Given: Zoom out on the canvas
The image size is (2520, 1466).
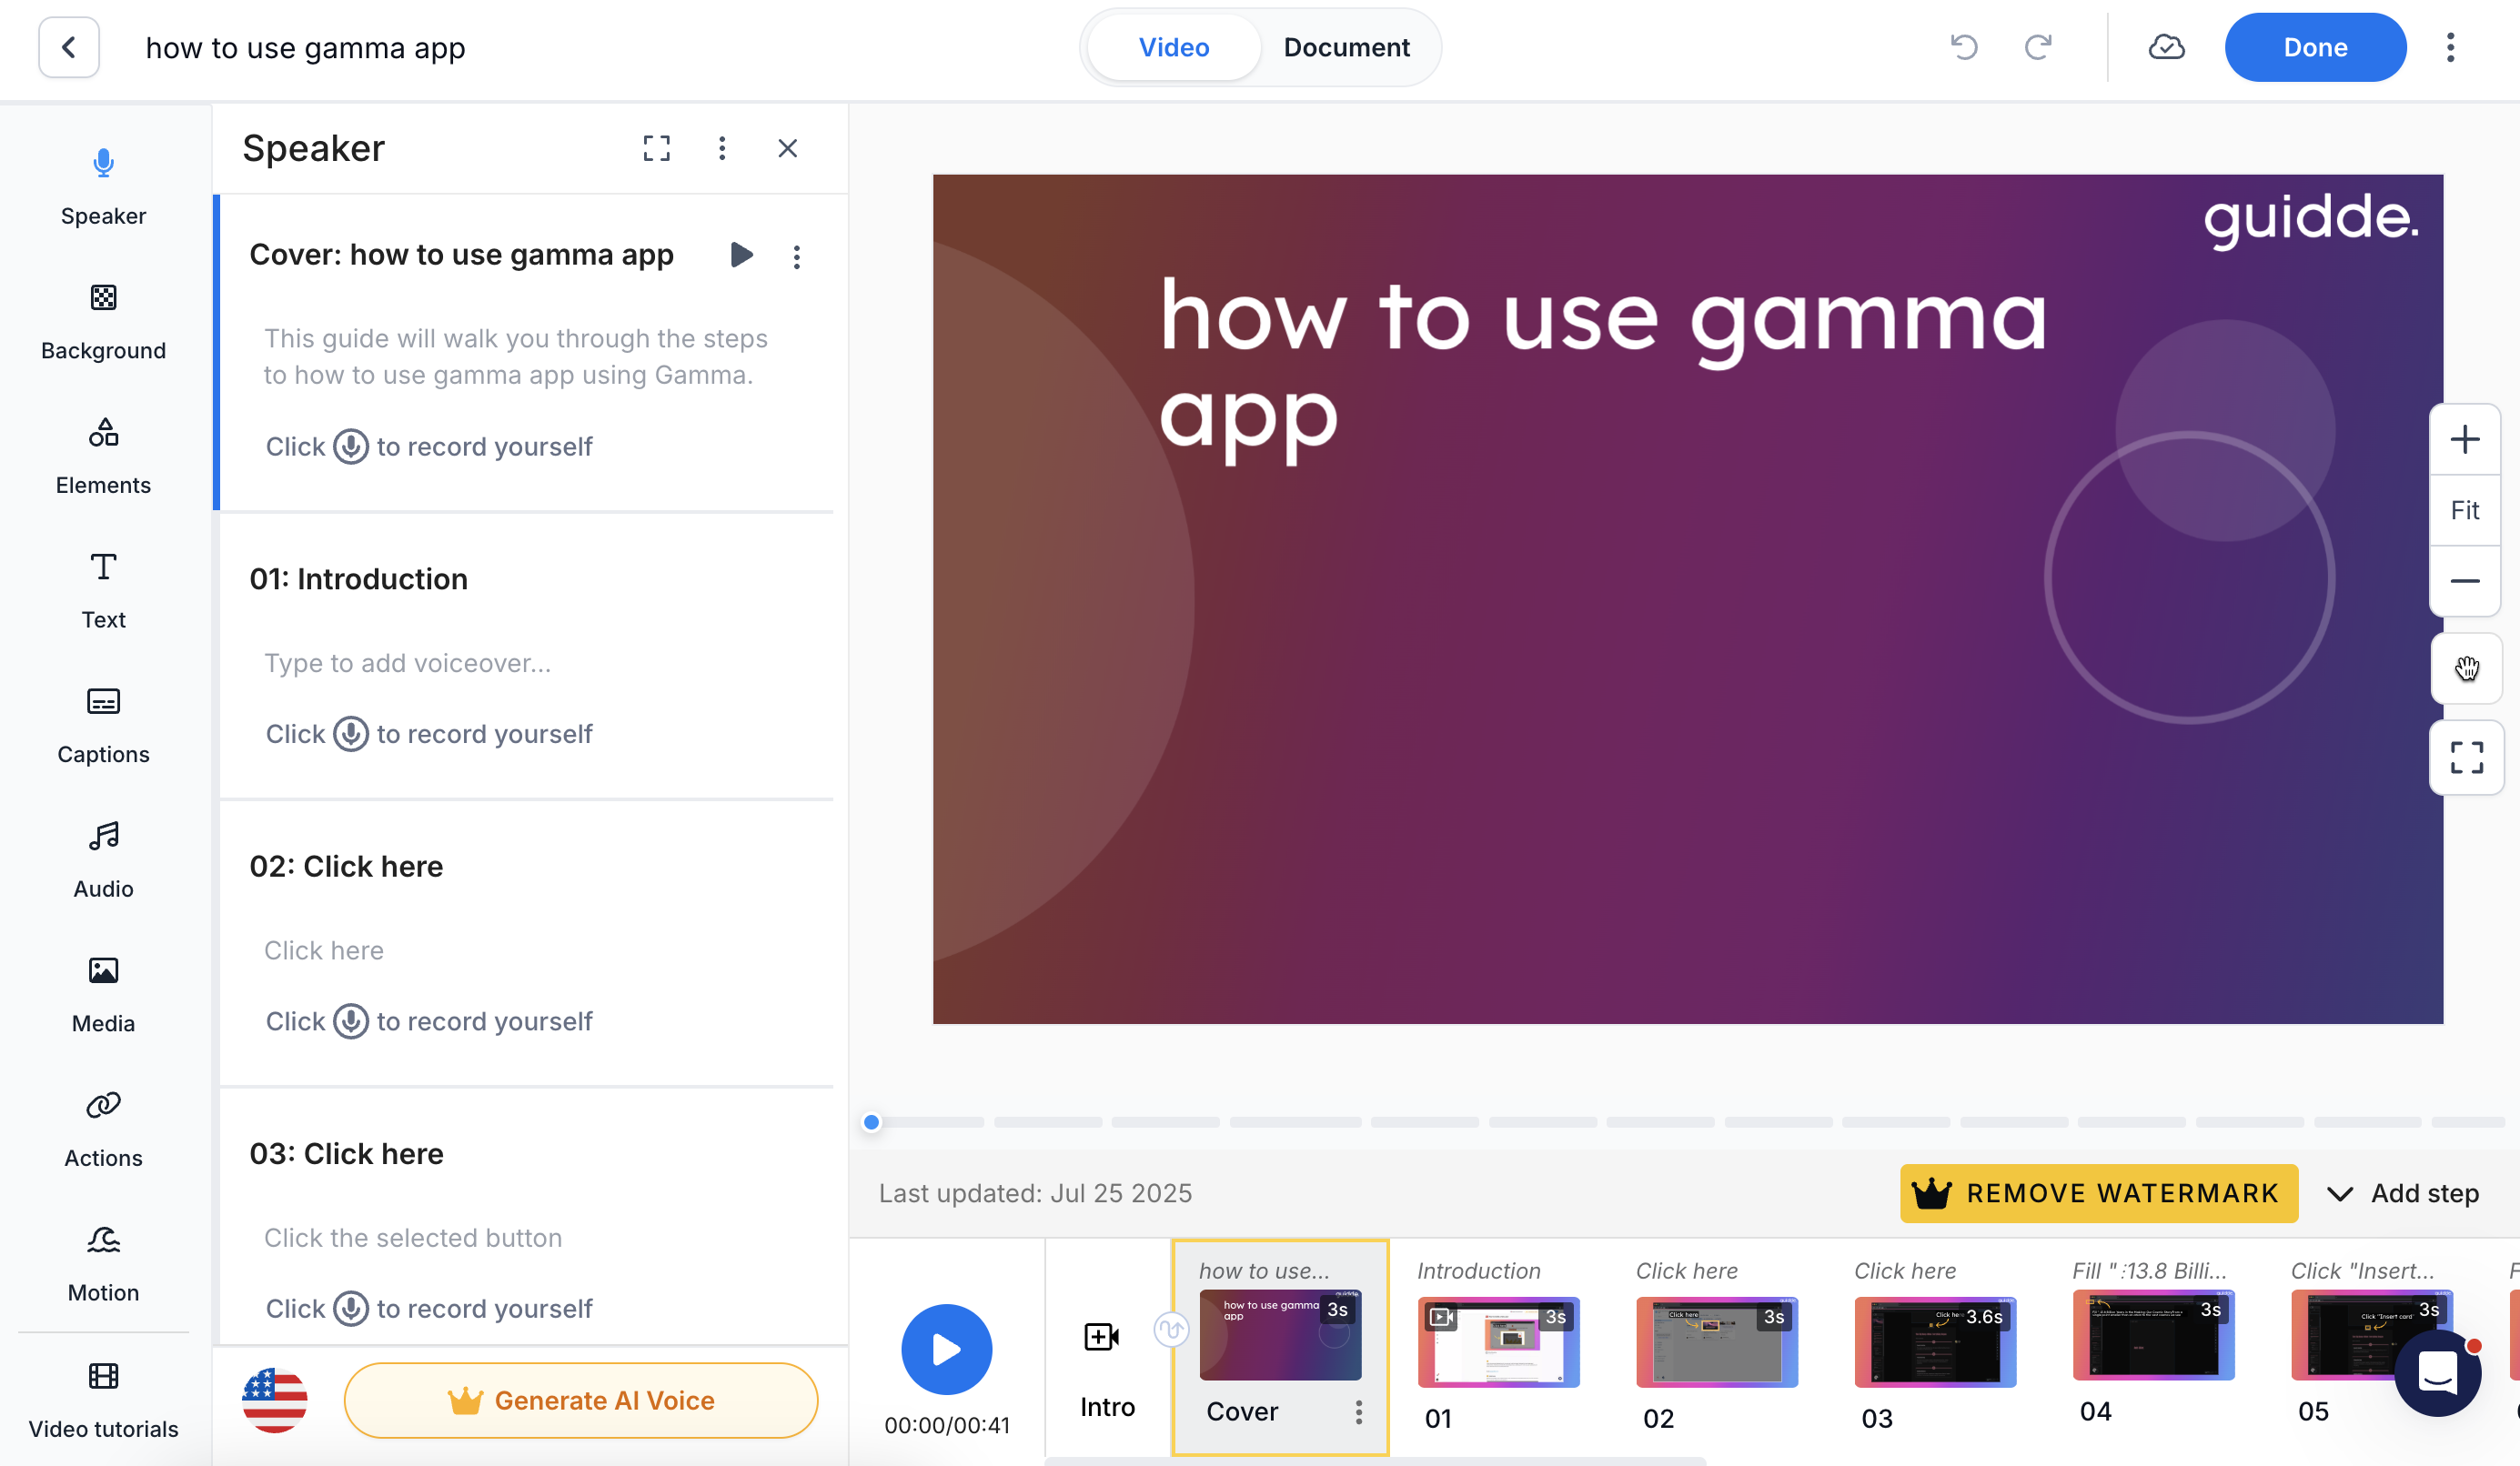Looking at the screenshot, I should [2465, 580].
